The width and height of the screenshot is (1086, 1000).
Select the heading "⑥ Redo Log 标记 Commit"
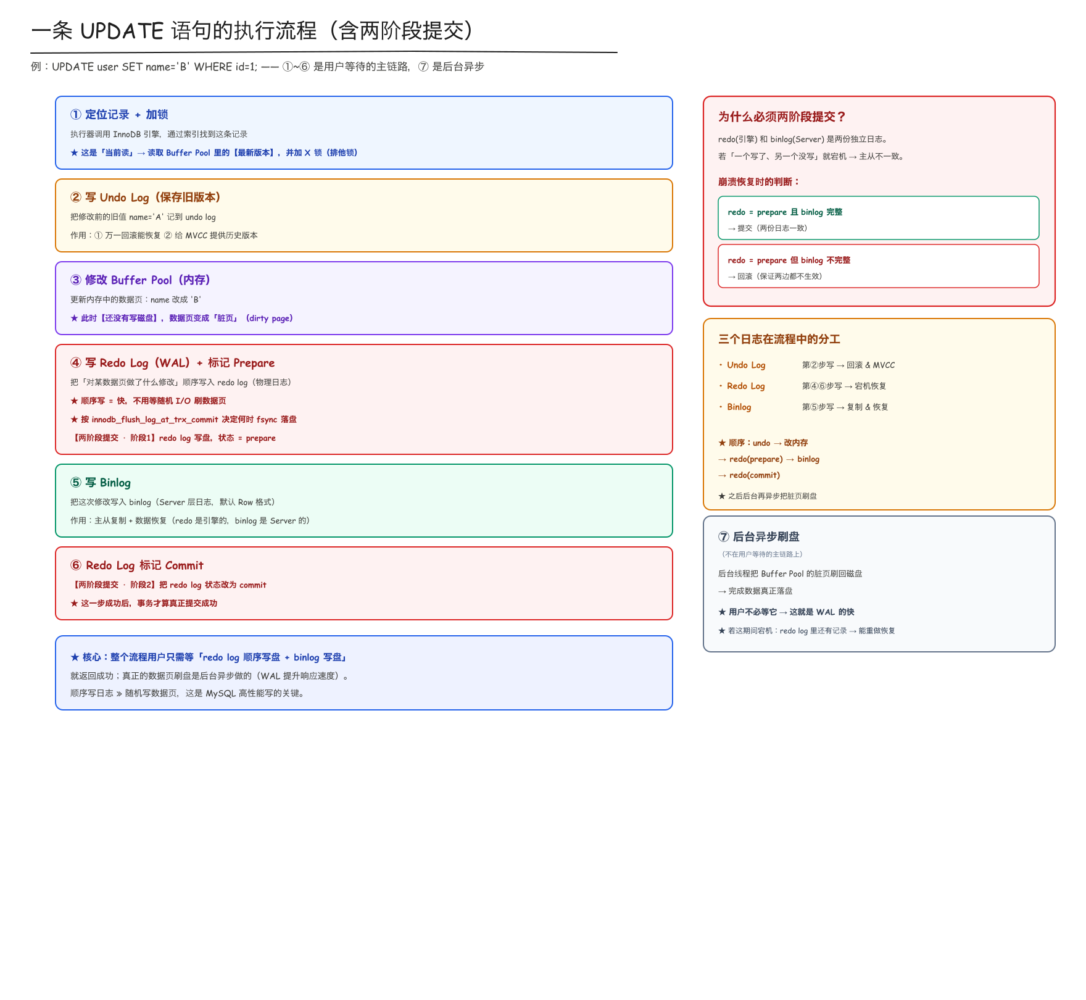(x=137, y=565)
